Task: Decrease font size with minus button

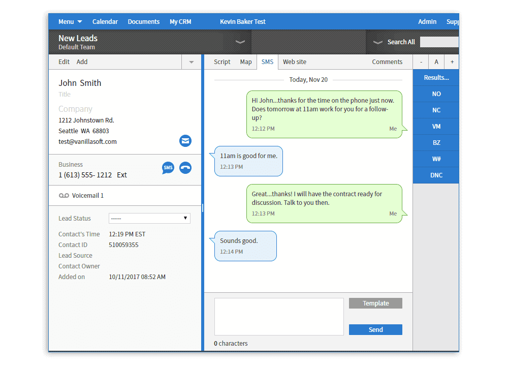Action: click(421, 62)
